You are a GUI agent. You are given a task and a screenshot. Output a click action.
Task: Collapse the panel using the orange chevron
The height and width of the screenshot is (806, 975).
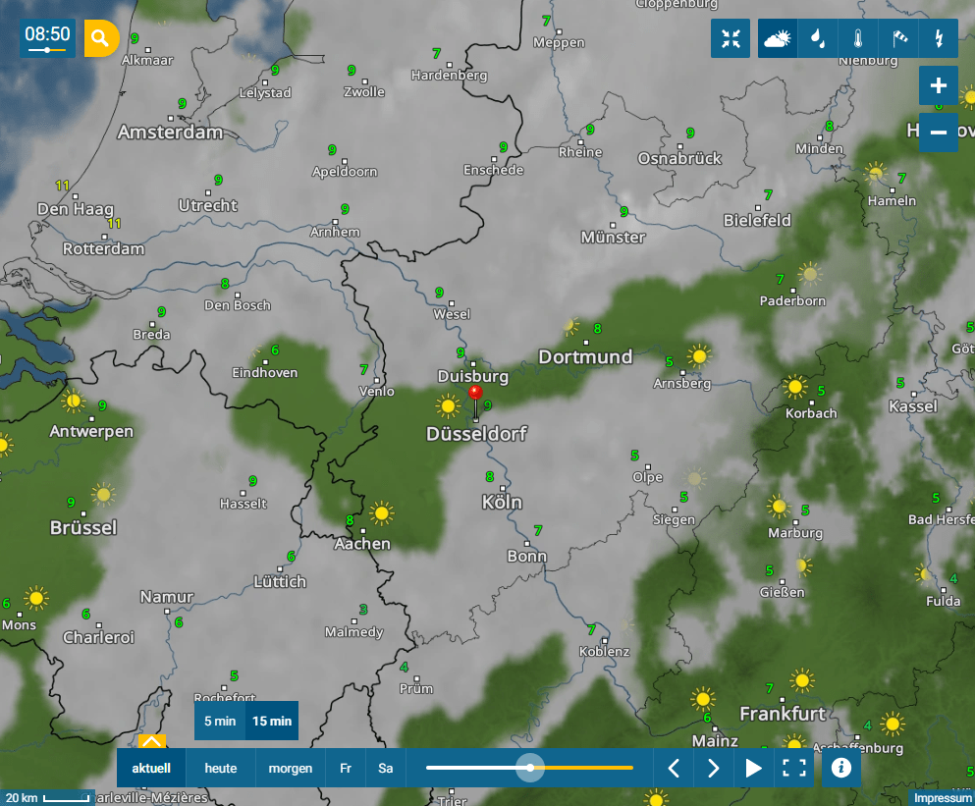152,743
